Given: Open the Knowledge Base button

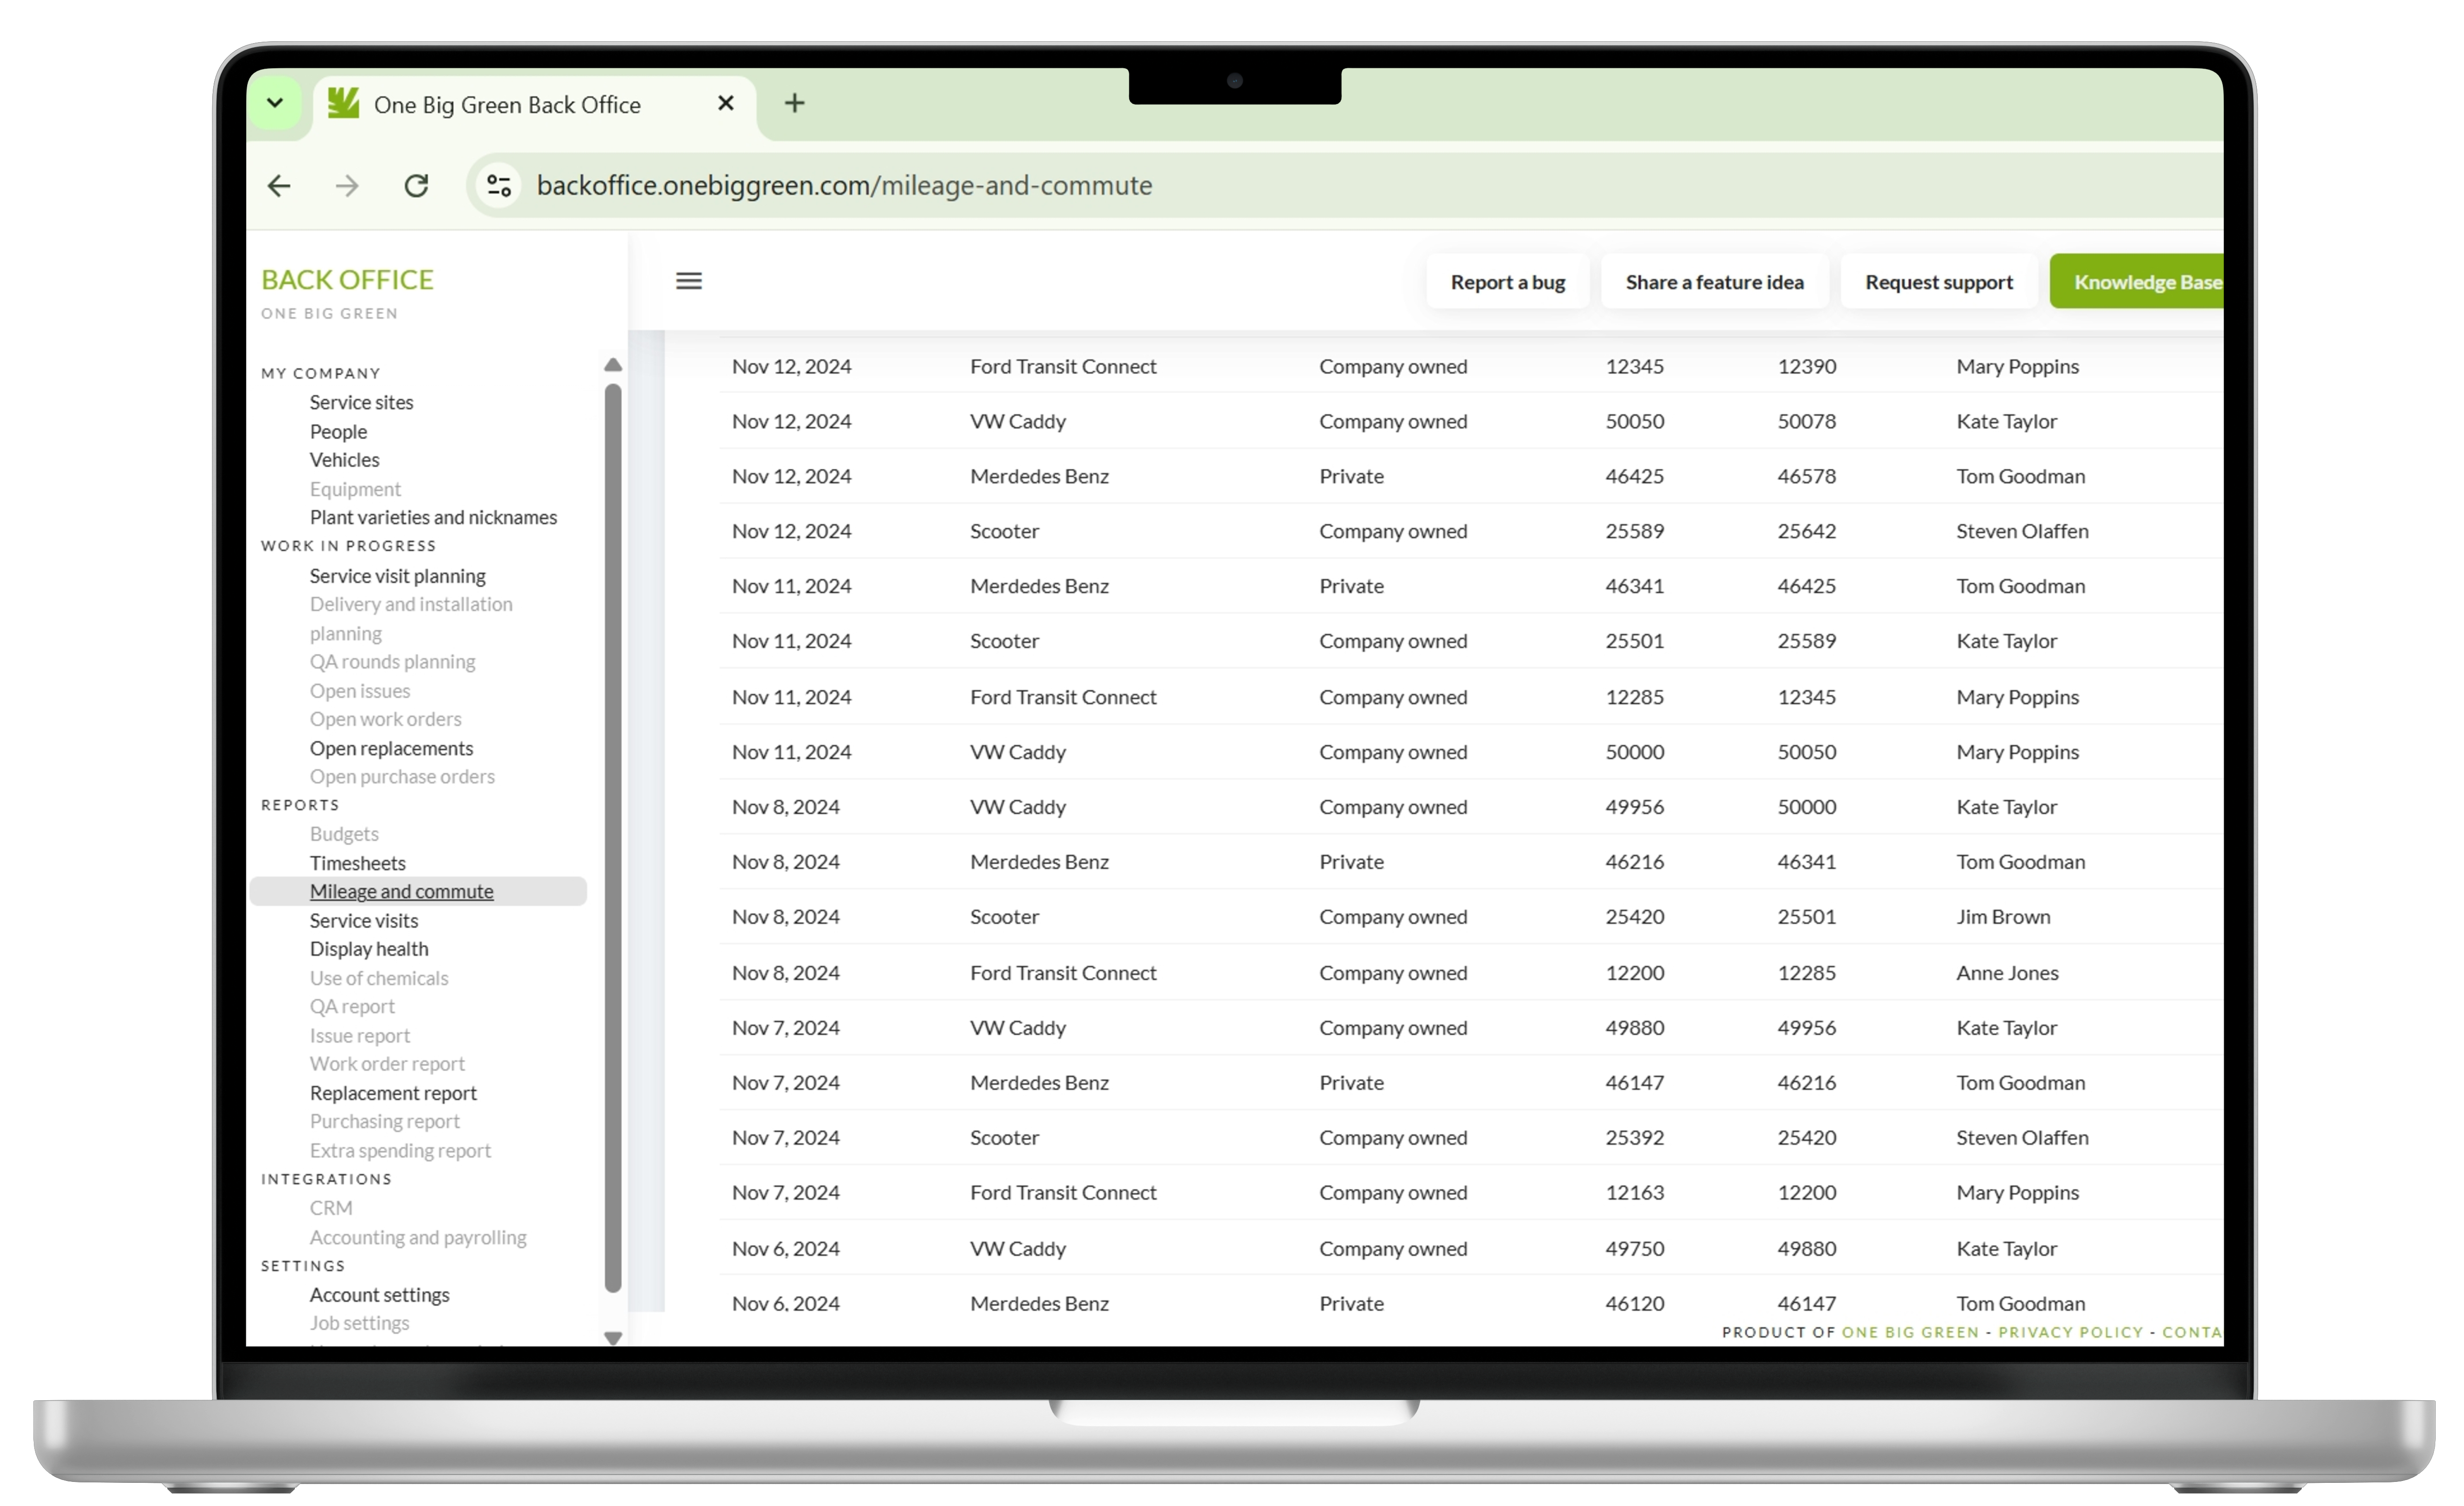Looking at the screenshot, I should [2137, 282].
